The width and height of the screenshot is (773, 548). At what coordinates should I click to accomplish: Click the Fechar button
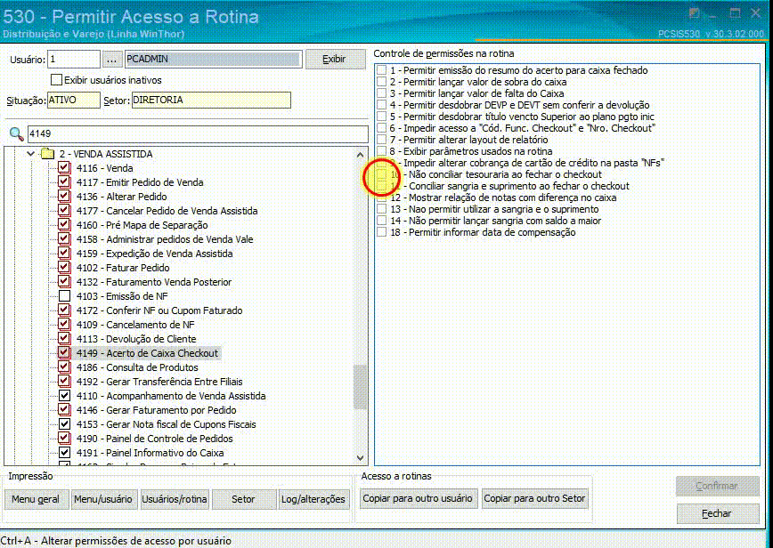click(x=717, y=513)
